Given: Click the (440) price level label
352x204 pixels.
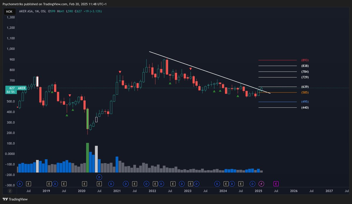Looking at the screenshot, I should click(x=305, y=108).
